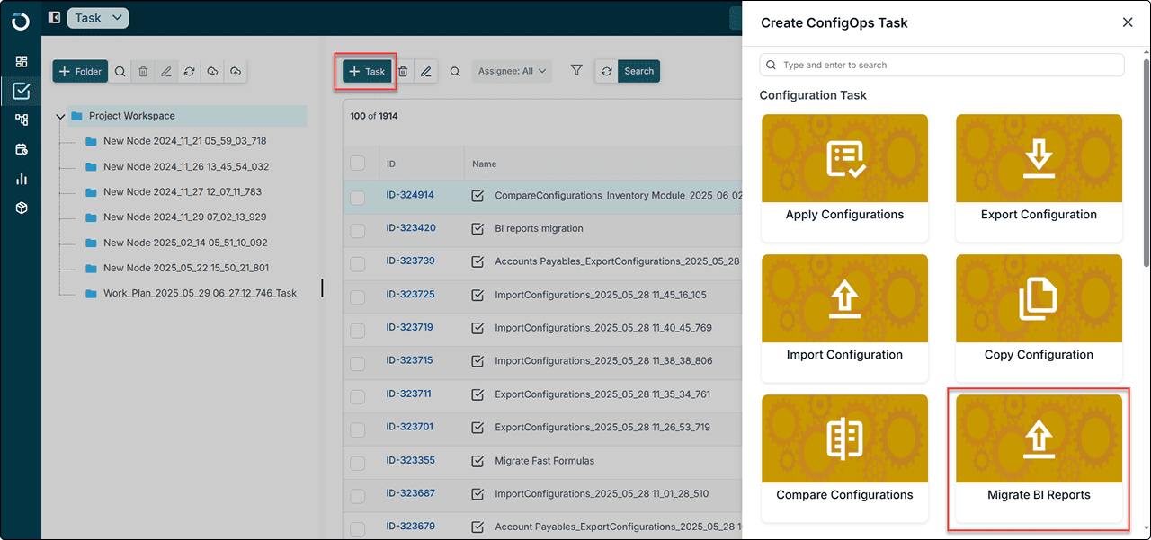Viewport: 1151px width, 540px height.
Task: Open the ID-323687 link
Action: 410,493
